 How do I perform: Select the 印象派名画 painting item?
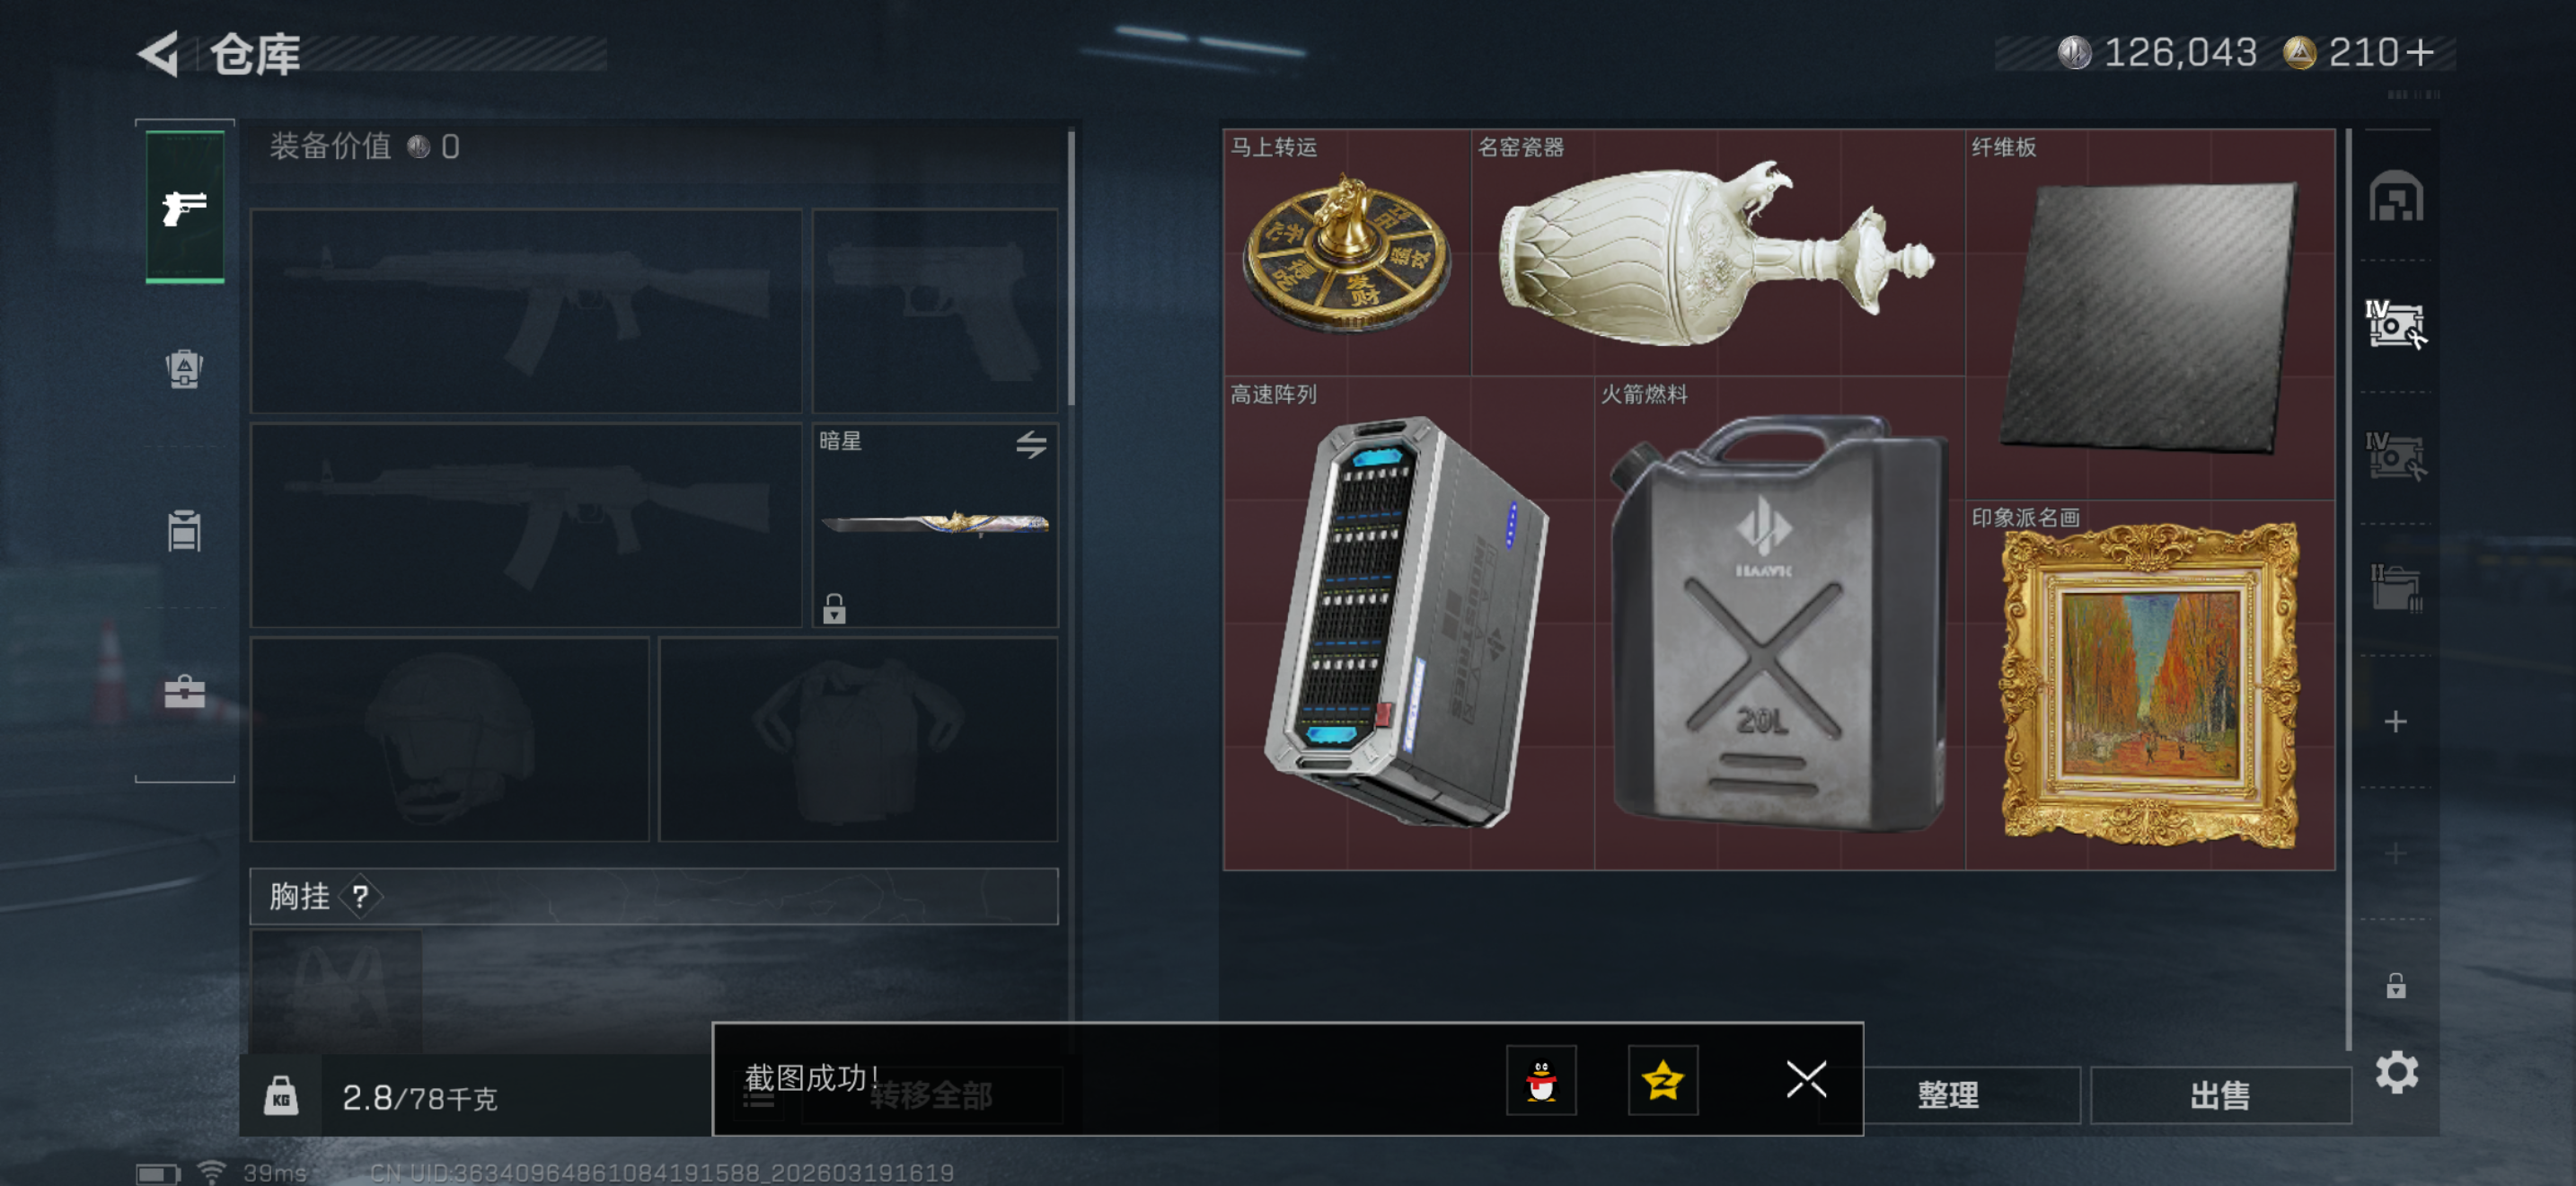2149,685
